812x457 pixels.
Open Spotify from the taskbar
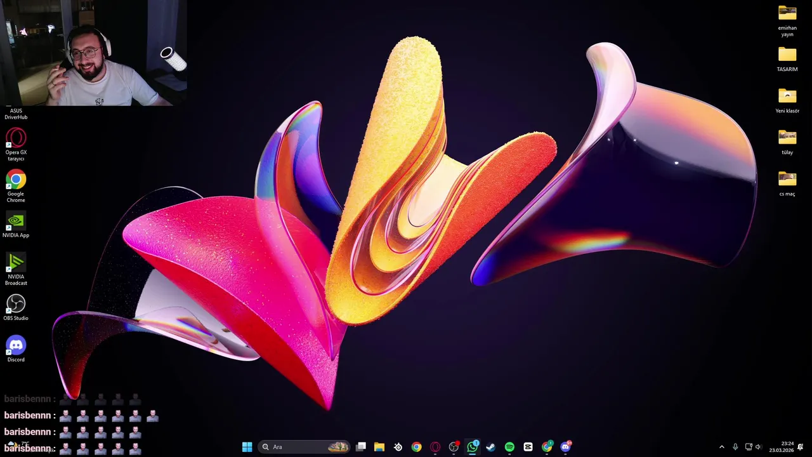pyautogui.click(x=509, y=447)
